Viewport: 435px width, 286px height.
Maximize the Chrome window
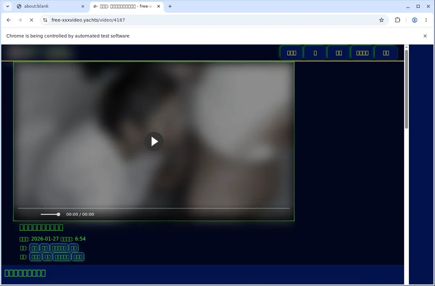pyautogui.click(x=418, y=6)
